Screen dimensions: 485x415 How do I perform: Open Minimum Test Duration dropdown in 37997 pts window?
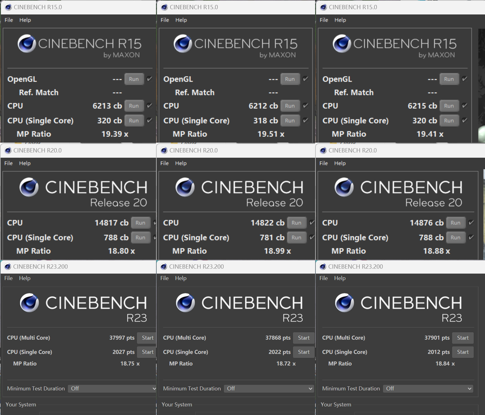pyautogui.click(x=112, y=389)
